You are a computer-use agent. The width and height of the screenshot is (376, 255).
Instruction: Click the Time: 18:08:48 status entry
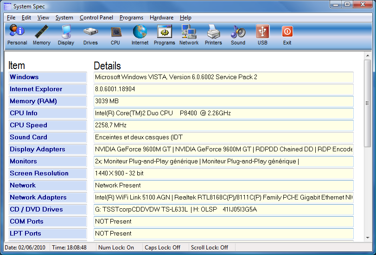click(x=69, y=248)
